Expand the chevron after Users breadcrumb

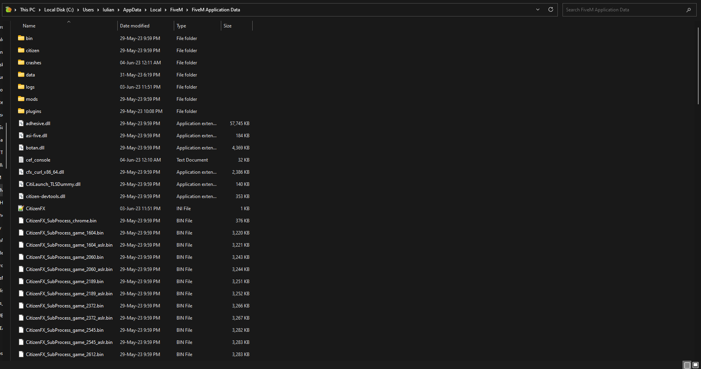click(x=98, y=10)
